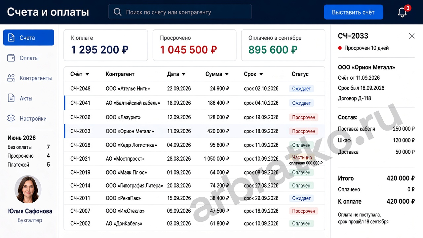Open notifications bell with 3 badge
Screen dimensions: 423x238
coord(403,12)
